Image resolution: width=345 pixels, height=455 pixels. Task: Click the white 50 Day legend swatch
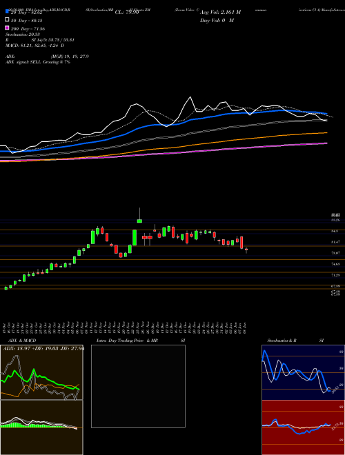(x=7, y=20)
